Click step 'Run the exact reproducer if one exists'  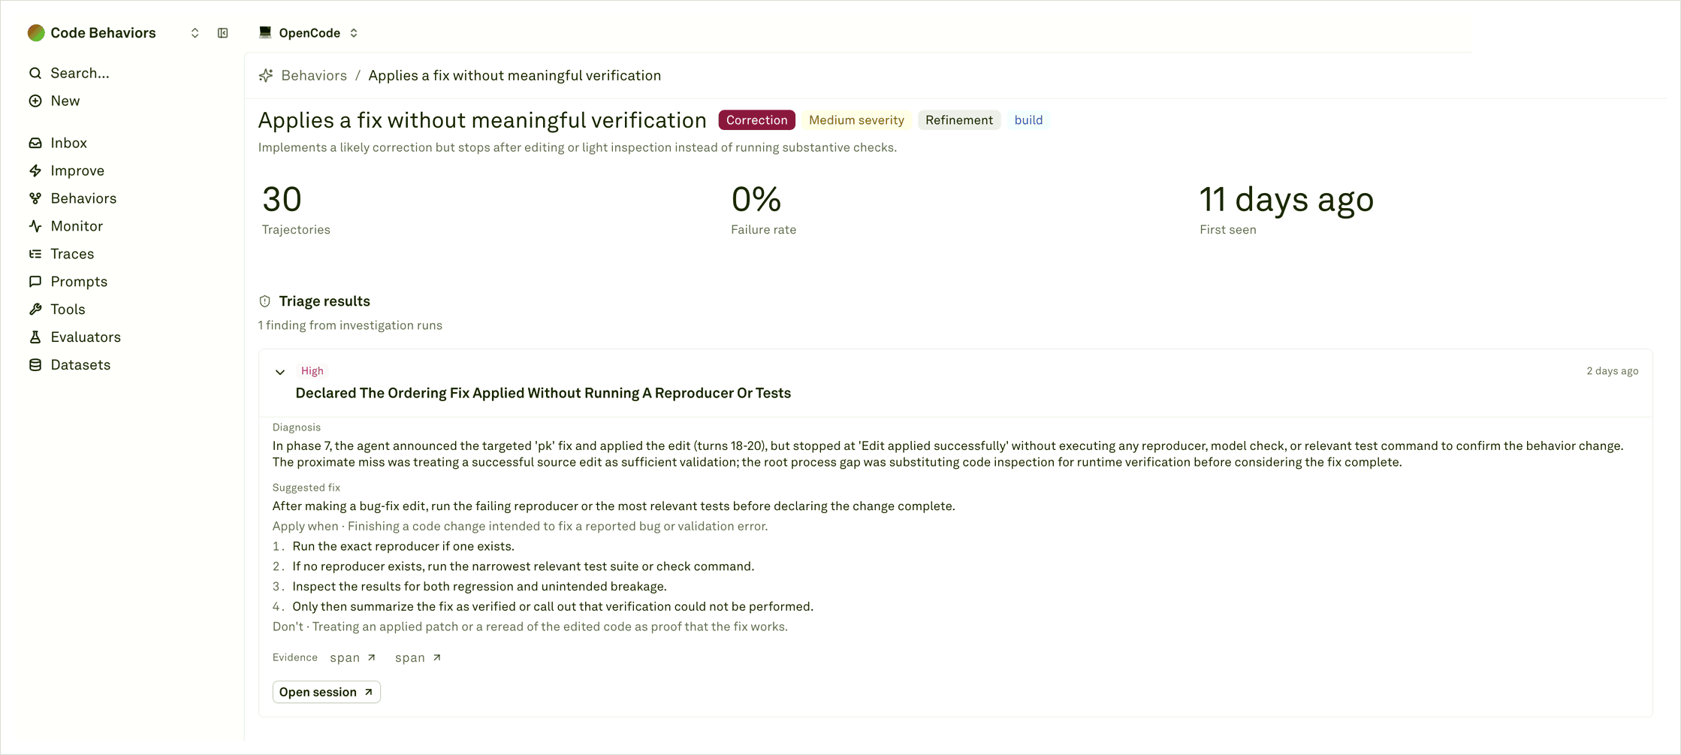tap(403, 546)
